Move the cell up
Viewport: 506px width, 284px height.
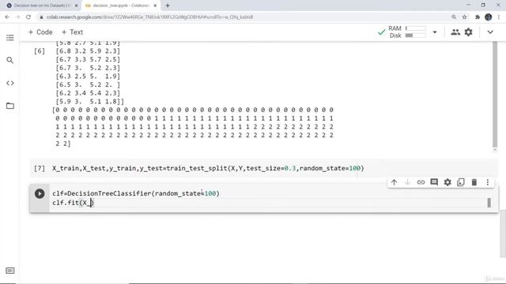tap(394, 182)
